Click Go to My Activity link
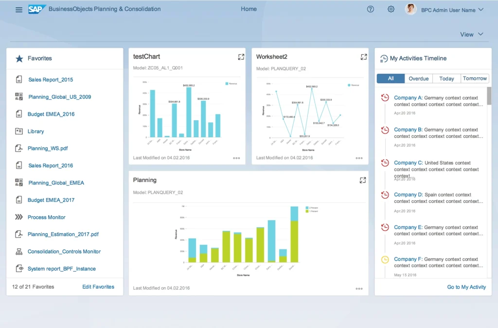 466,287
